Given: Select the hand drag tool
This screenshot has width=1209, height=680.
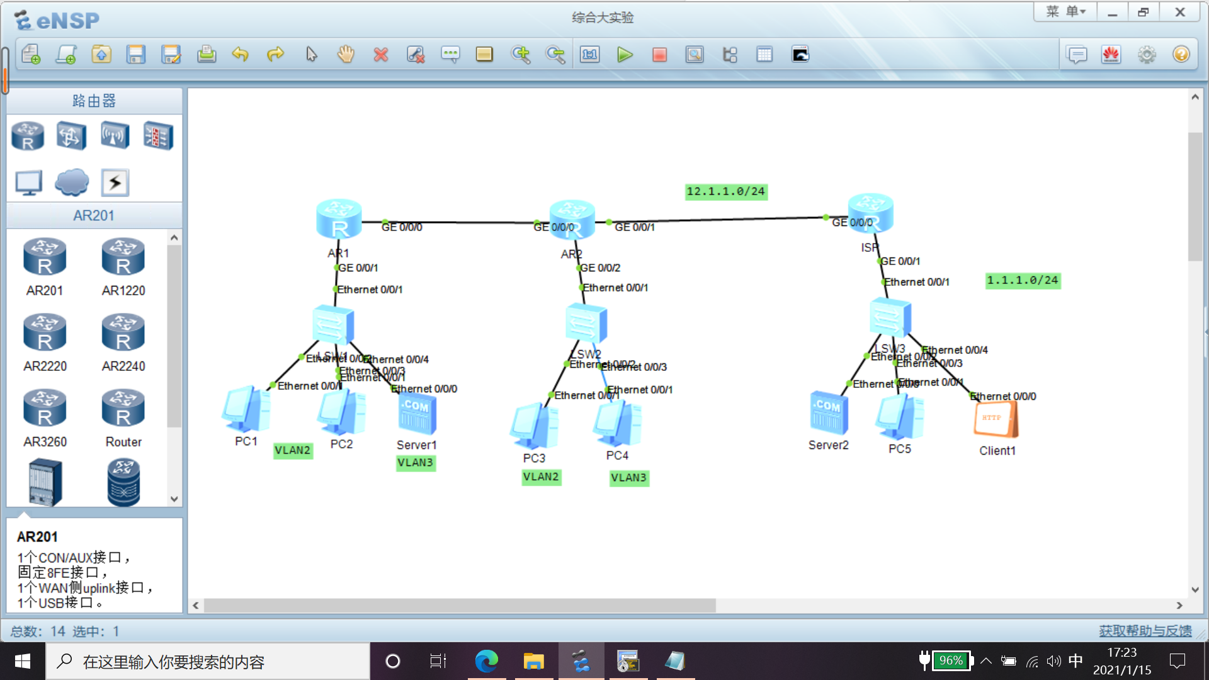Looking at the screenshot, I should pos(346,55).
